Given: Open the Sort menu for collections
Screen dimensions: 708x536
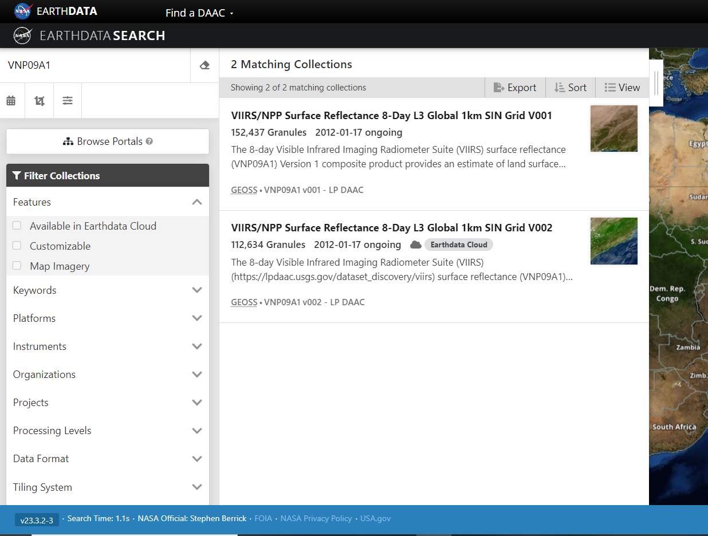Looking at the screenshot, I should click(x=571, y=88).
